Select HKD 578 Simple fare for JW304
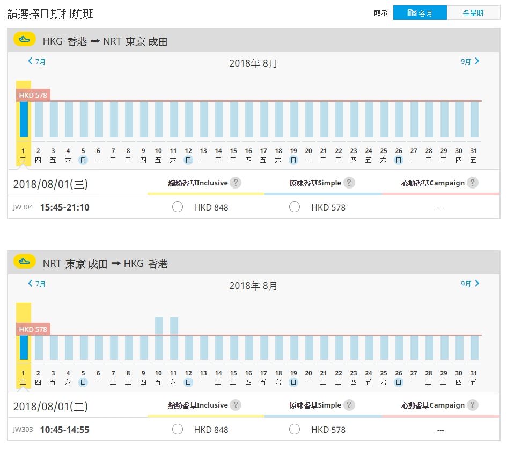Screen dimensions: 507x449 [294, 207]
